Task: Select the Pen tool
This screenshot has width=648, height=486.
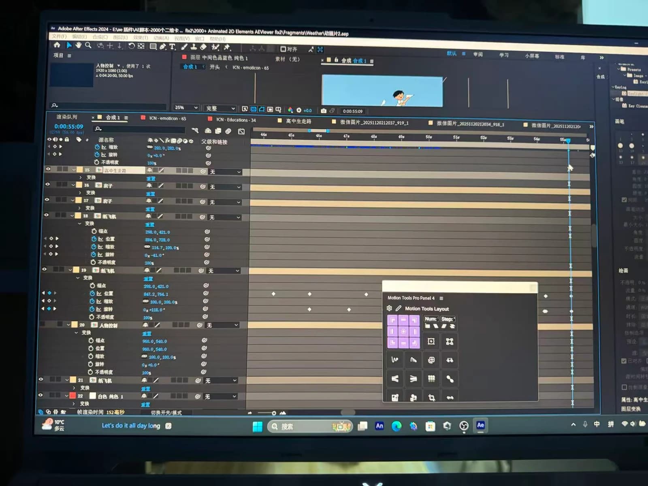Action: 162,47
